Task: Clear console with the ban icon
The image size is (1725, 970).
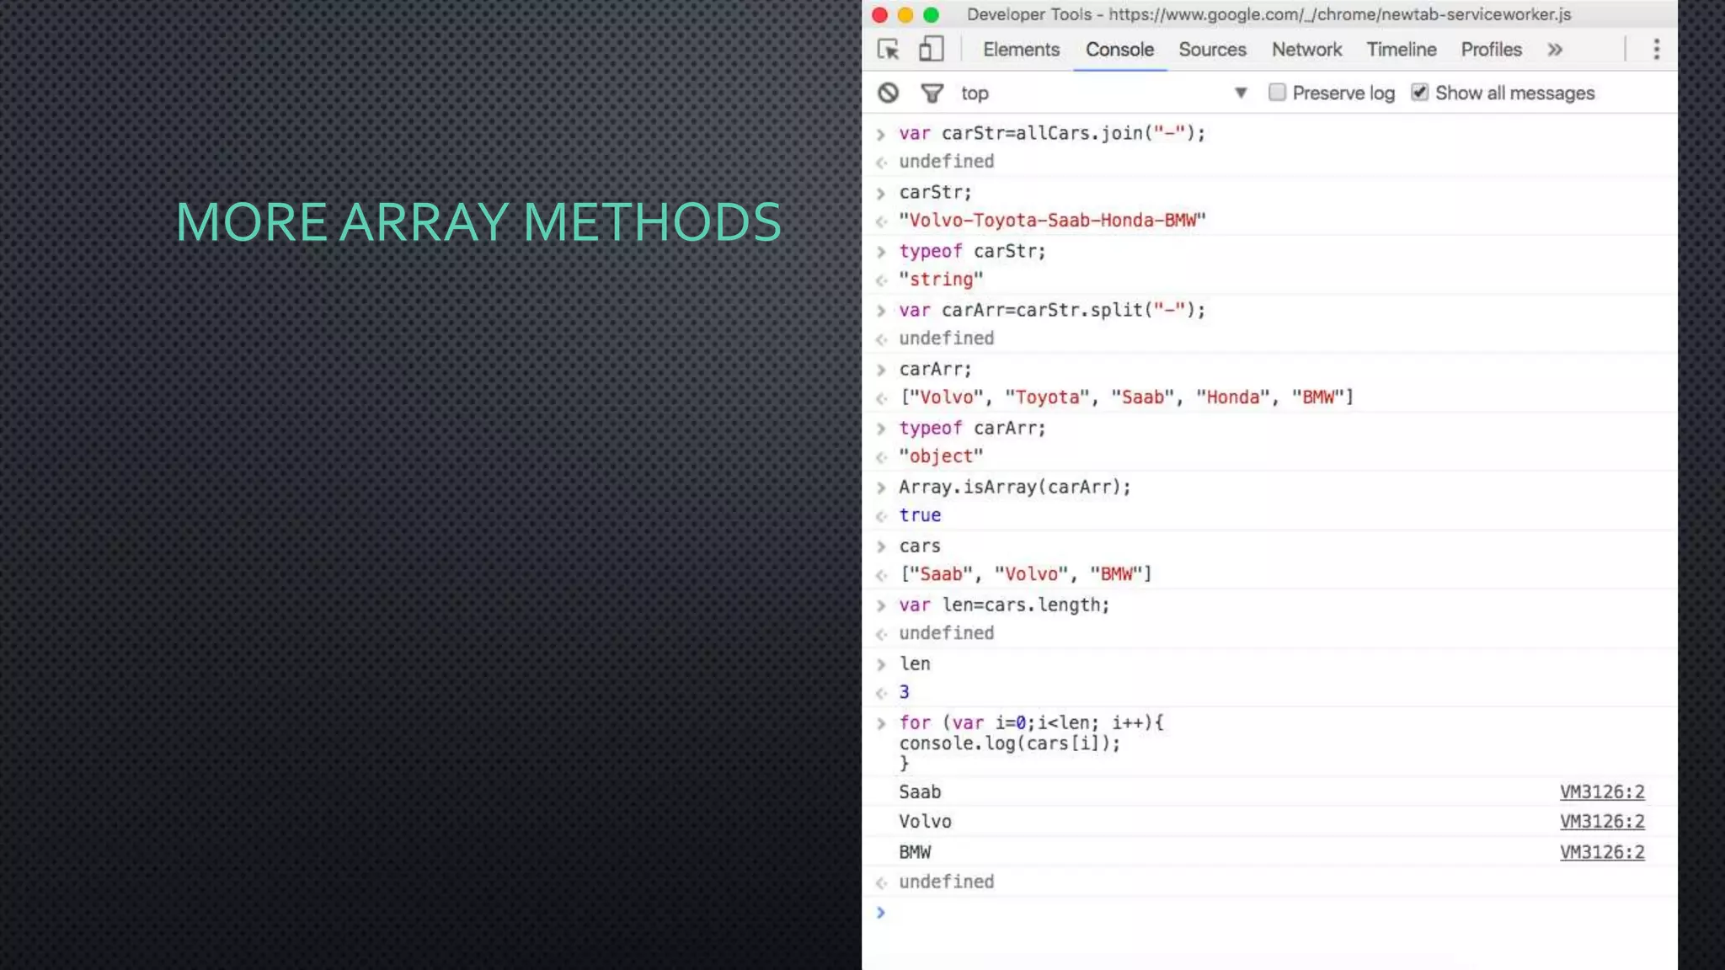Action: pos(888,93)
